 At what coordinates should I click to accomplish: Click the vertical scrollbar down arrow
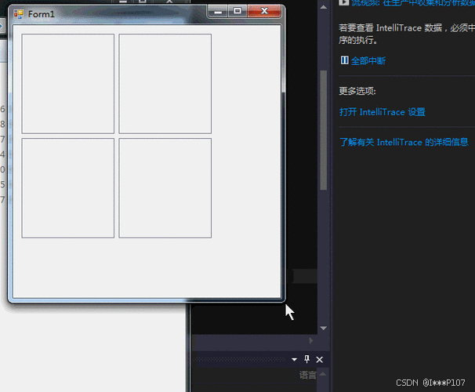(x=324, y=328)
